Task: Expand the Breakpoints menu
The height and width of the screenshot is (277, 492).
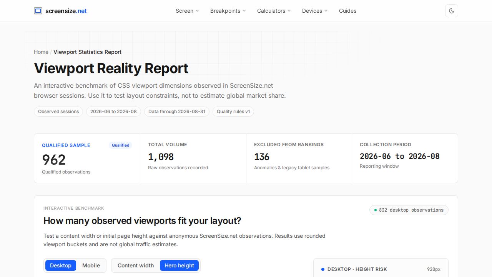Action: pyautogui.click(x=228, y=11)
